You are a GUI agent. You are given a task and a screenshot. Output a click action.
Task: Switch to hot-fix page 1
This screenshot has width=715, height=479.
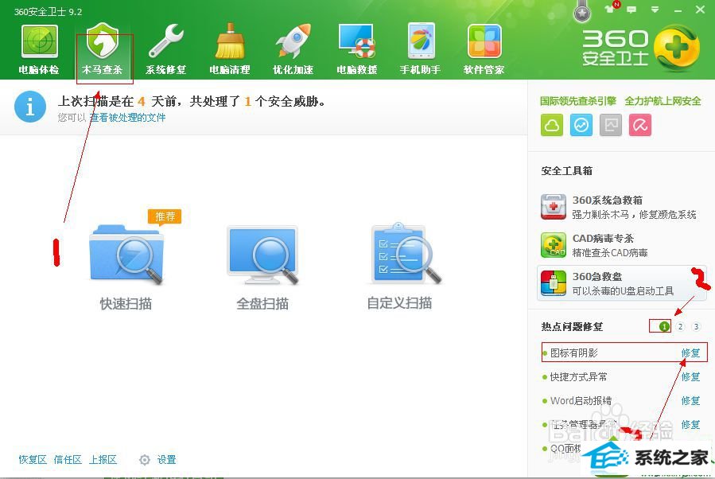pos(664,326)
